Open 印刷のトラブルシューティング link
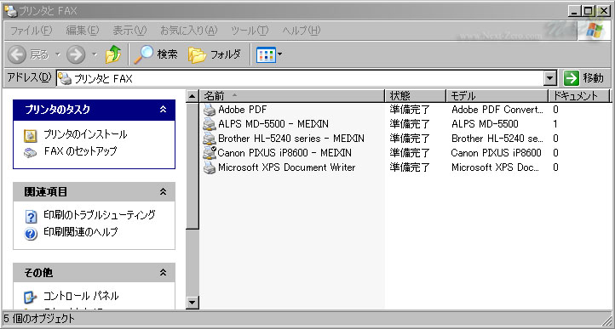 99,214
